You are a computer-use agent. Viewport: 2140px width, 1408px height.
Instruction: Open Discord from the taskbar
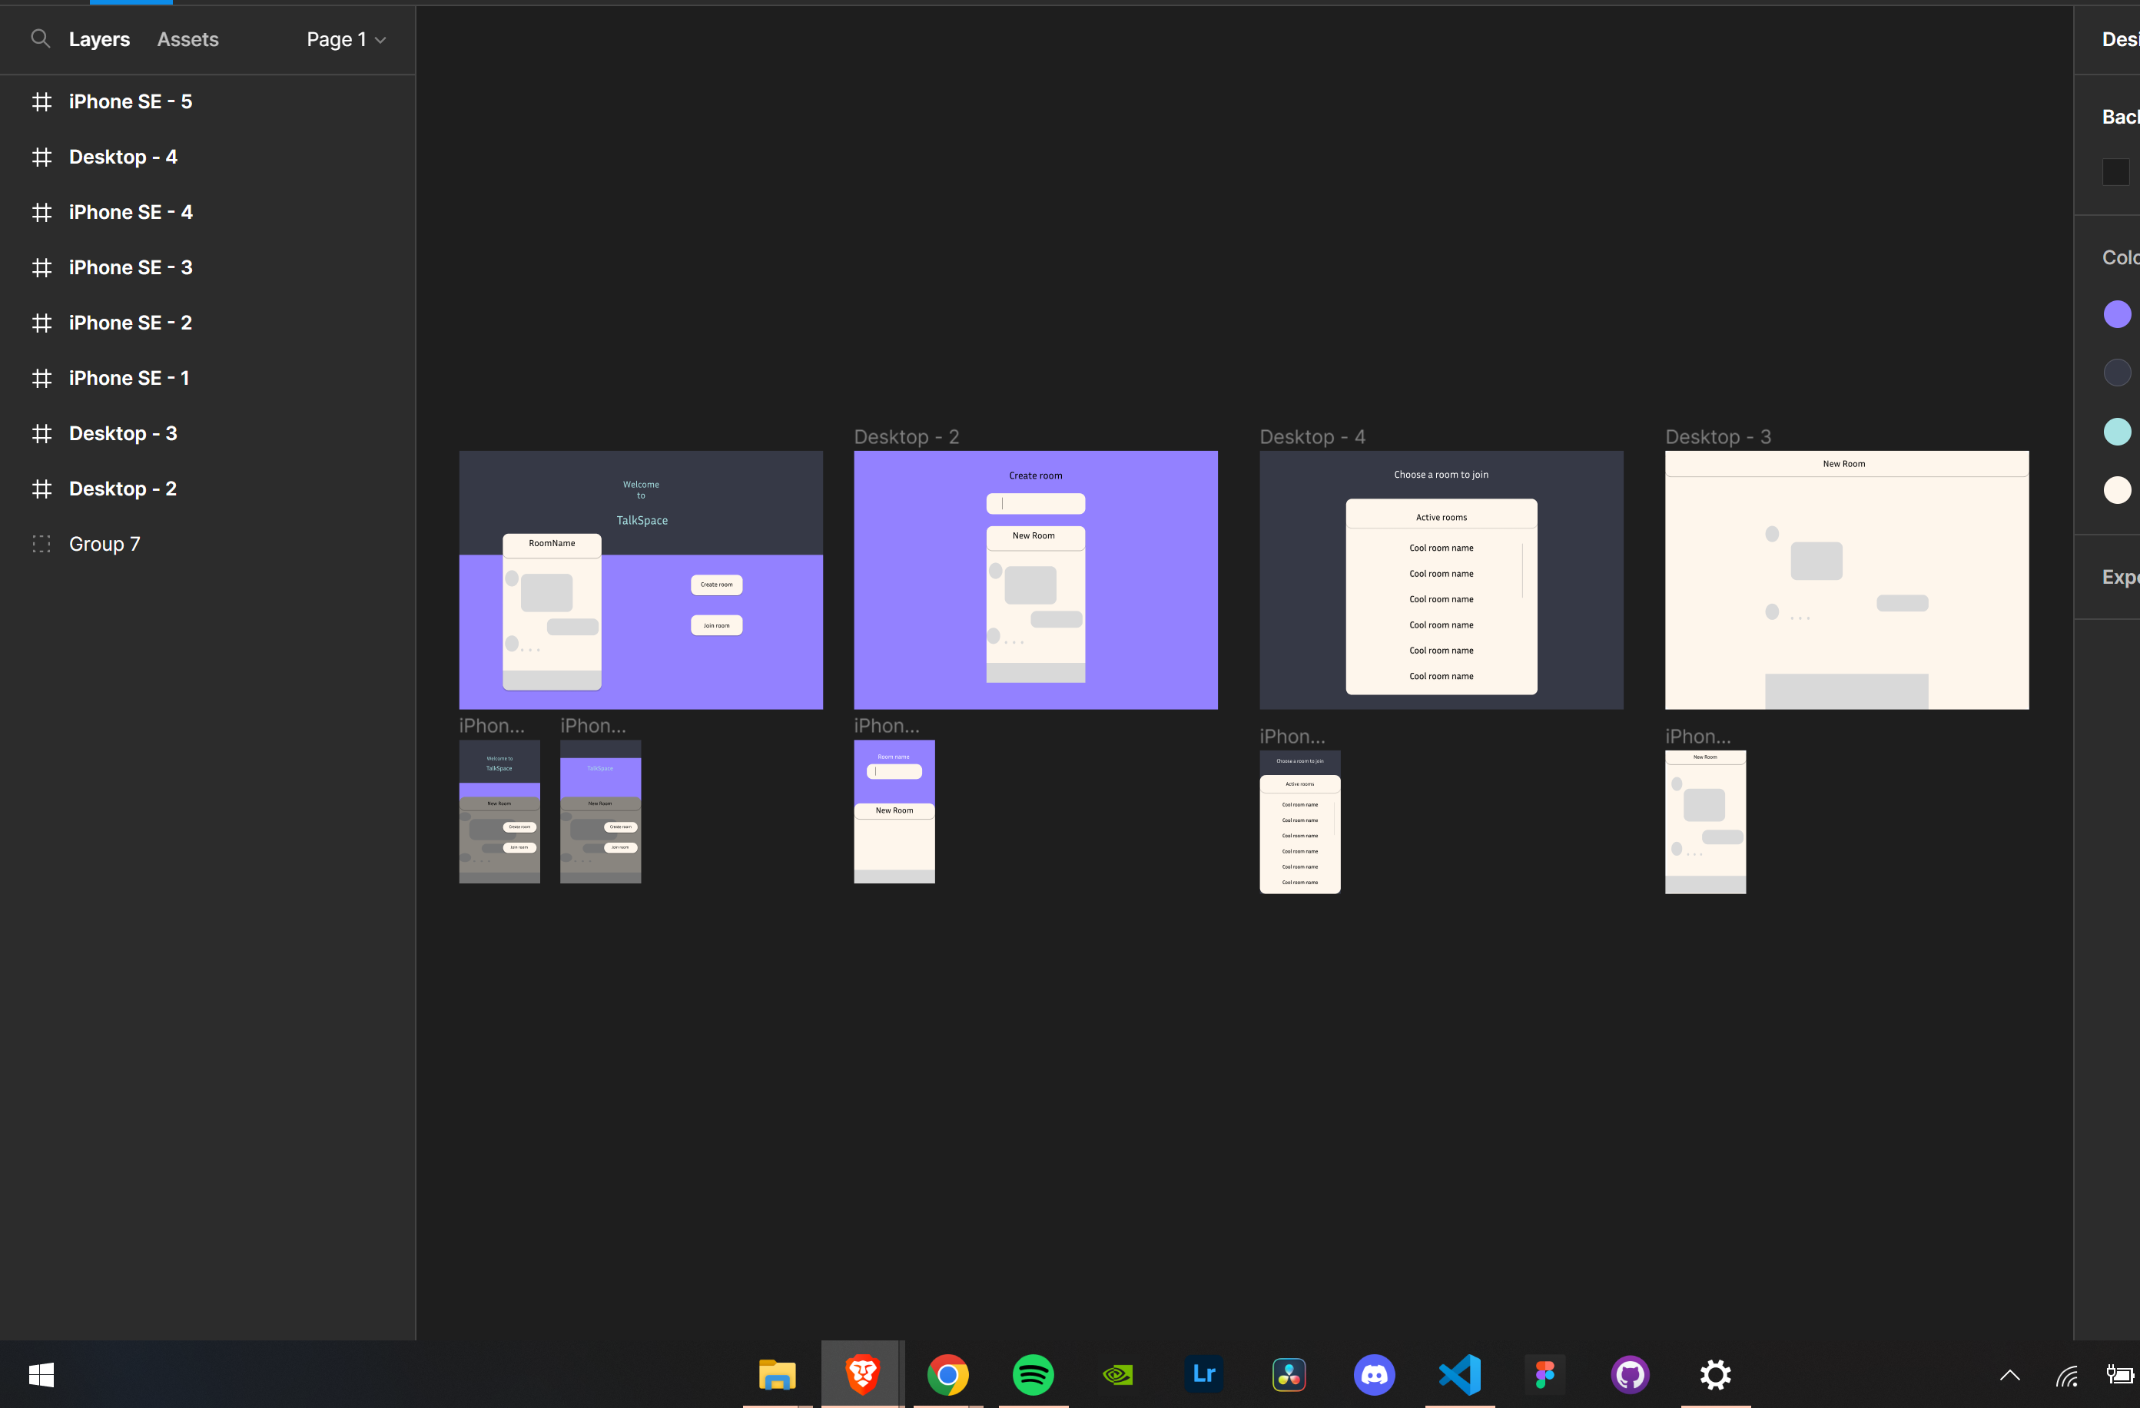click(x=1374, y=1374)
